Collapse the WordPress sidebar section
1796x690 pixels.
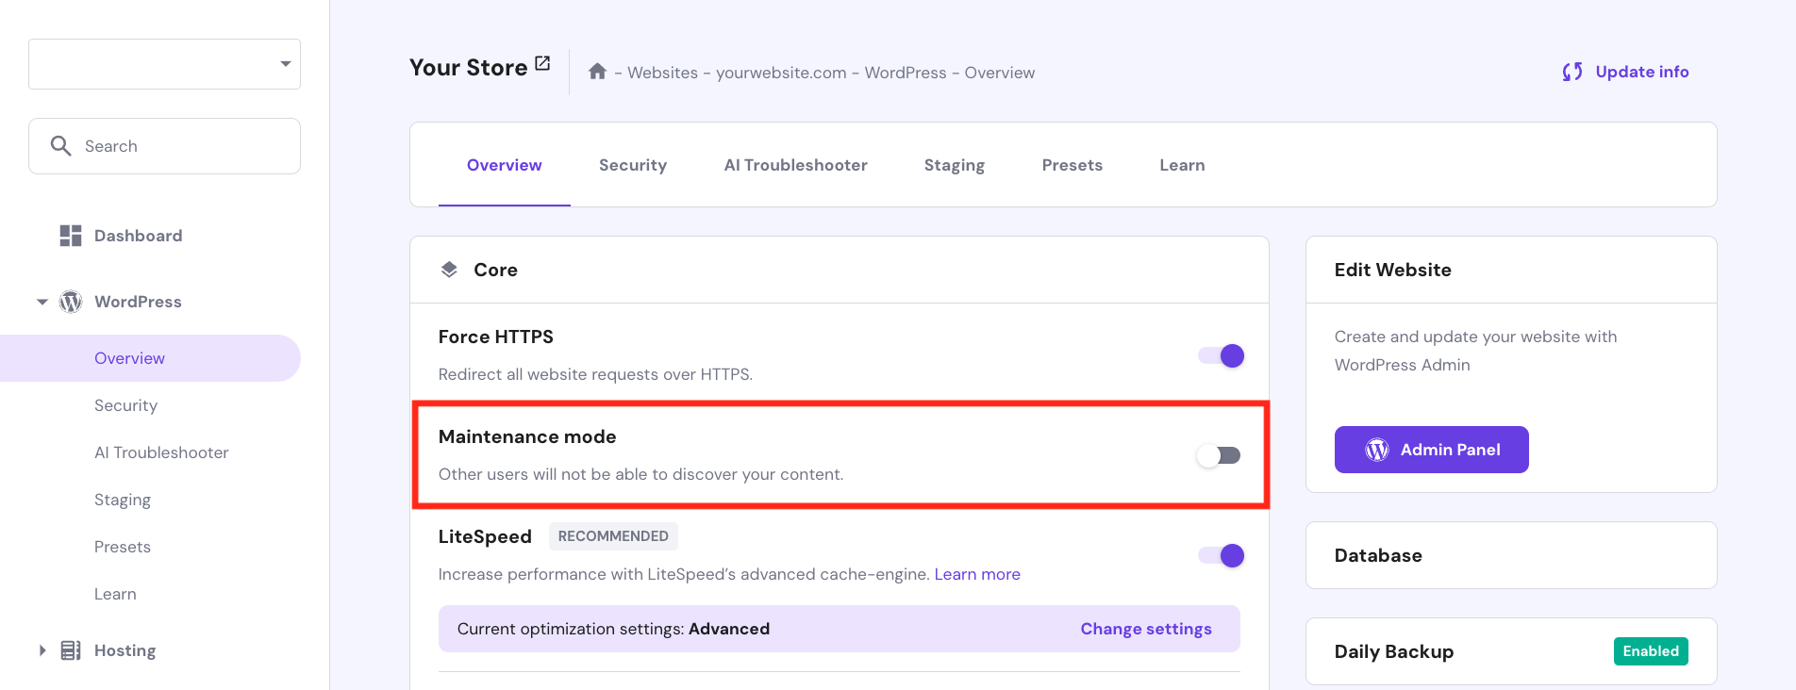(x=42, y=301)
